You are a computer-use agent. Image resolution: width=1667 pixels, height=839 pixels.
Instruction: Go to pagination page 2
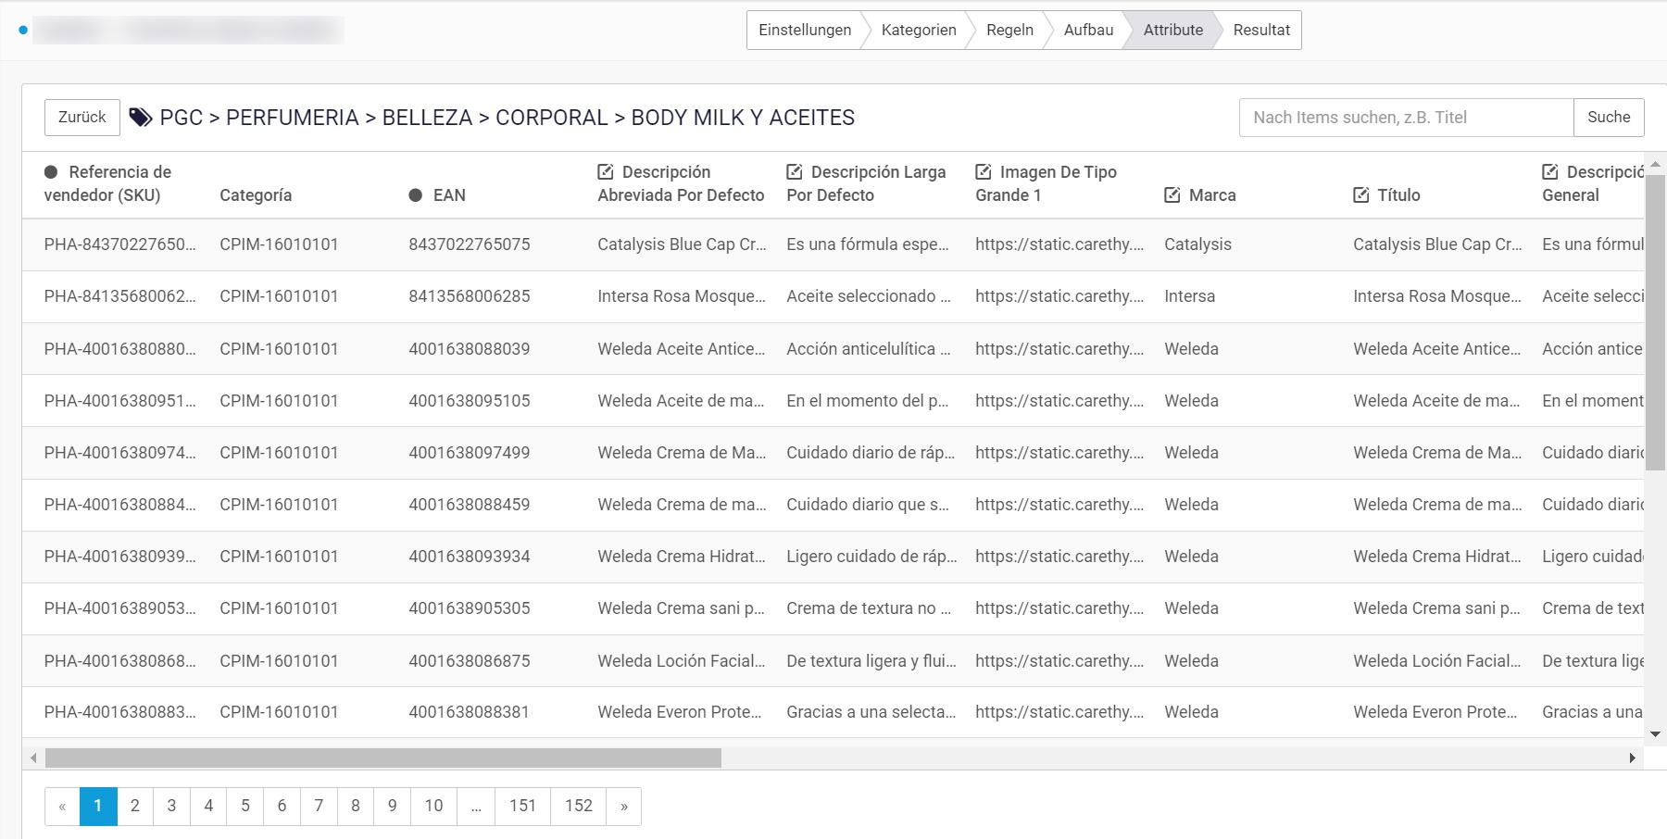(x=135, y=806)
